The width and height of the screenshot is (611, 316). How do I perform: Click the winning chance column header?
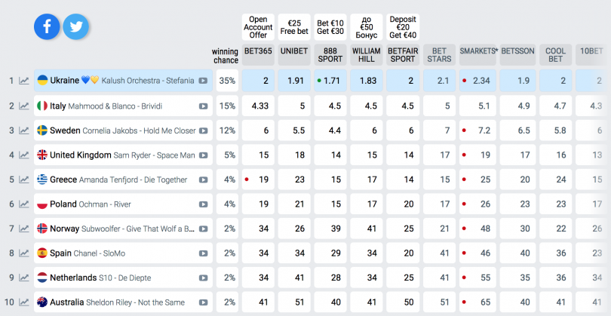[x=225, y=56]
